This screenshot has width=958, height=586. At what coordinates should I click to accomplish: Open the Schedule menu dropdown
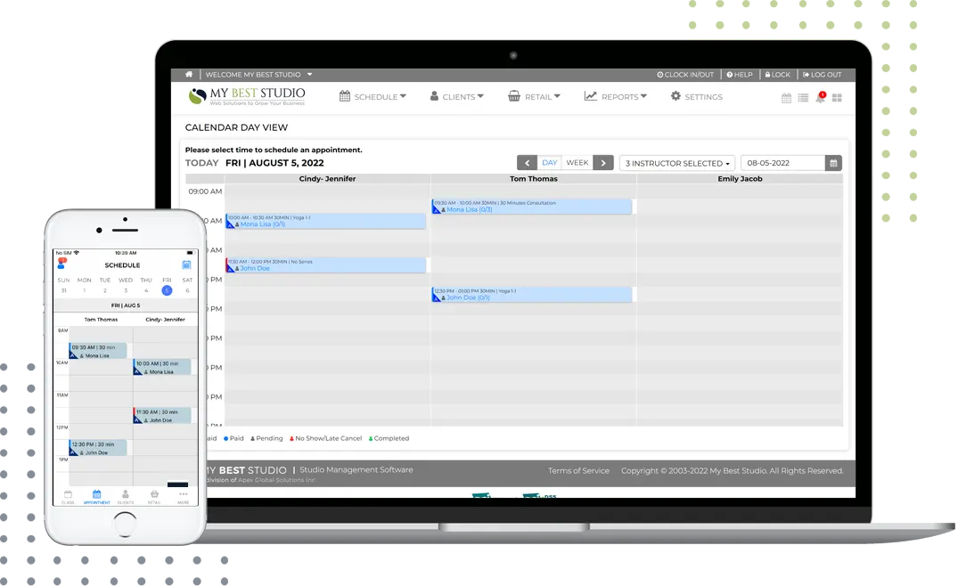(x=373, y=96)
